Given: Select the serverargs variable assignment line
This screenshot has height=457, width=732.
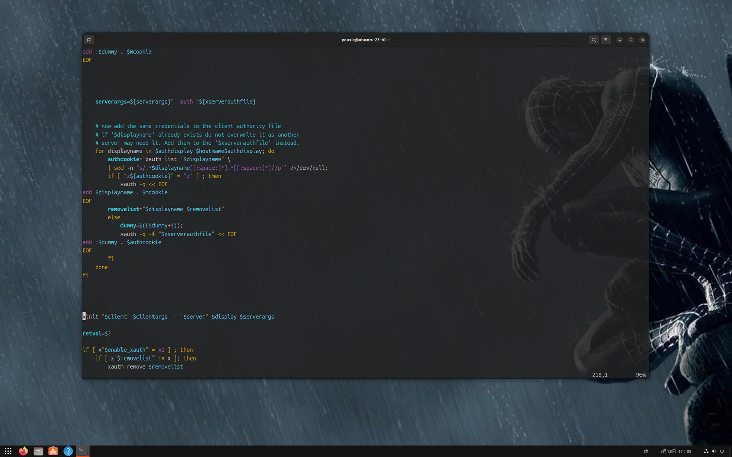Looking at the screenshot, I should tap(175, 101).
